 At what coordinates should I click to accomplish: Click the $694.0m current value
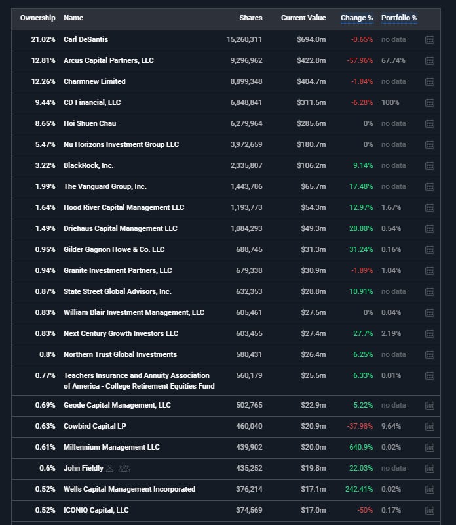pyautogui.click(x=311, y=39)
